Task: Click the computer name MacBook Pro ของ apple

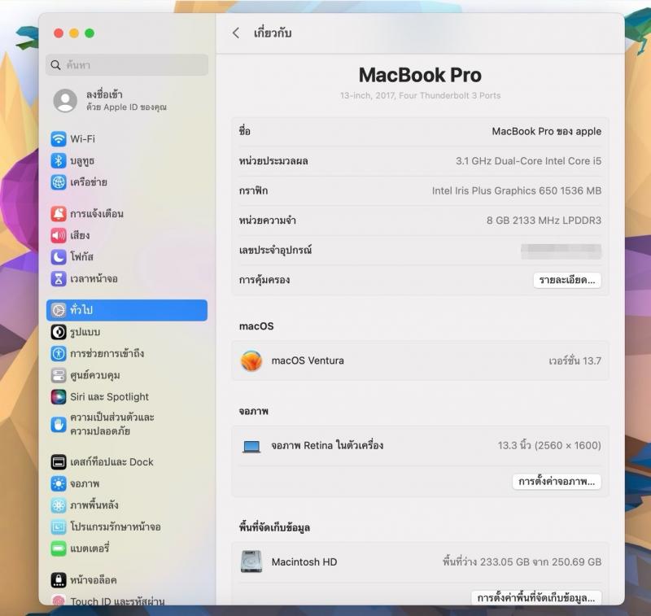Action: click(546, 132)
